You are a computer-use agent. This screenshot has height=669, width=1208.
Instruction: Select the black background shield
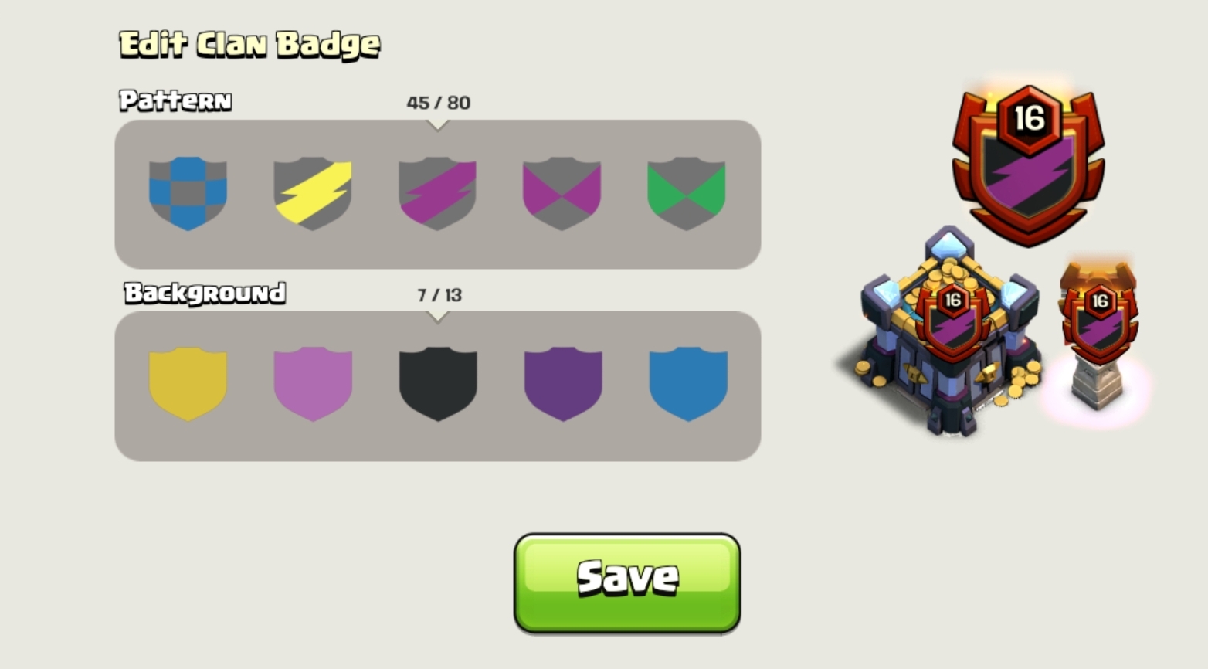coord(438,384)
